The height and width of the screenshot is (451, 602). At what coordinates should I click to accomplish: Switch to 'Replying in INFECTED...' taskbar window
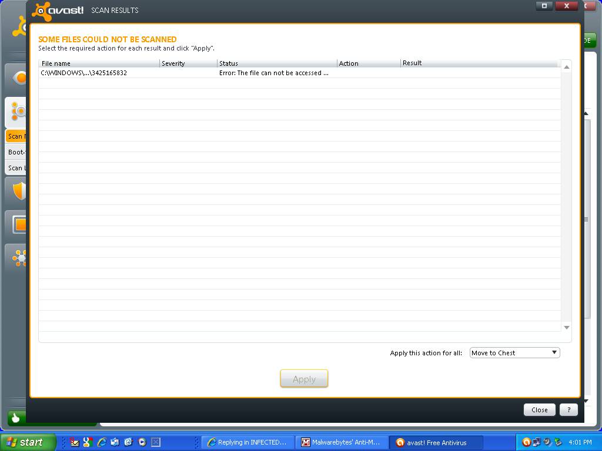tap(248, 442)
